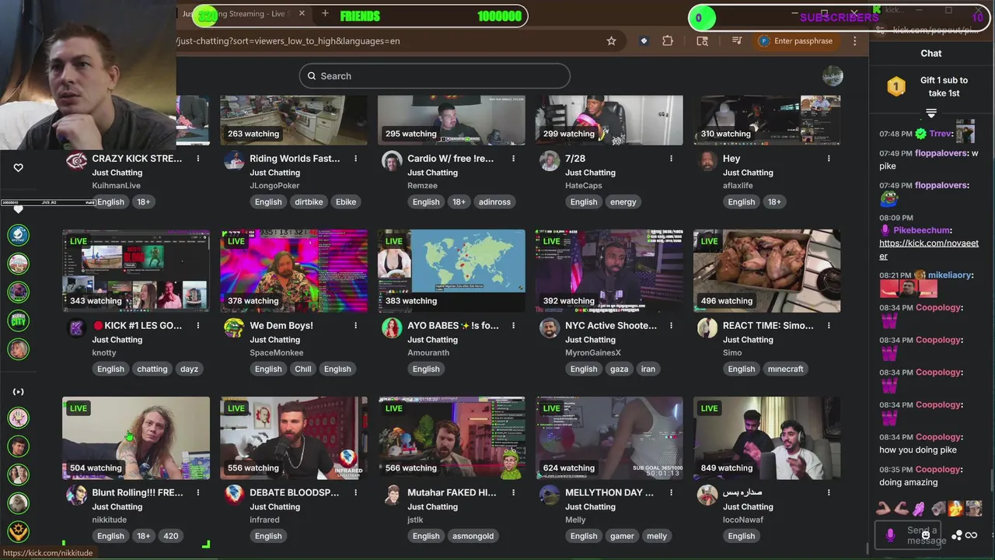Image resolution: width=995 pixels, height=560 pixels.
Task: Open options menu for MELLYTHON DAY stream
Action: (672, 492)
